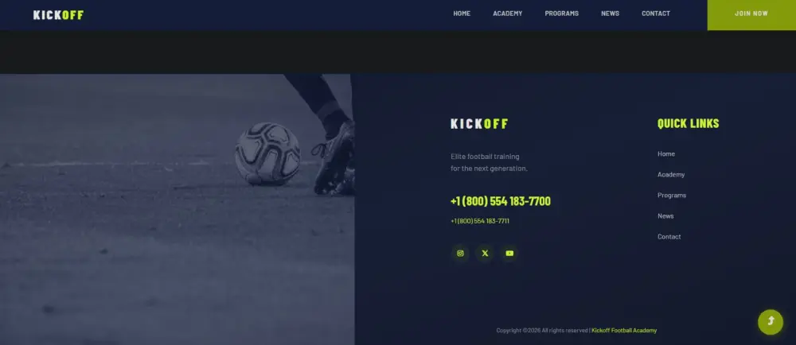Follow the Home quick link
This screenshot has width=796, height=345.
point(666,154)
